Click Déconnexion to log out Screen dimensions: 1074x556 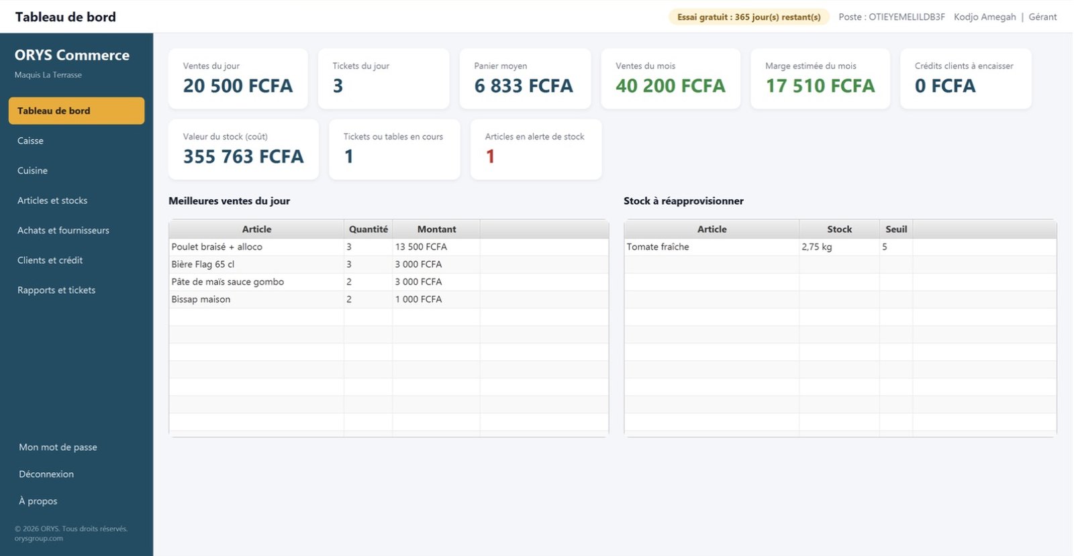click(46, 474)
